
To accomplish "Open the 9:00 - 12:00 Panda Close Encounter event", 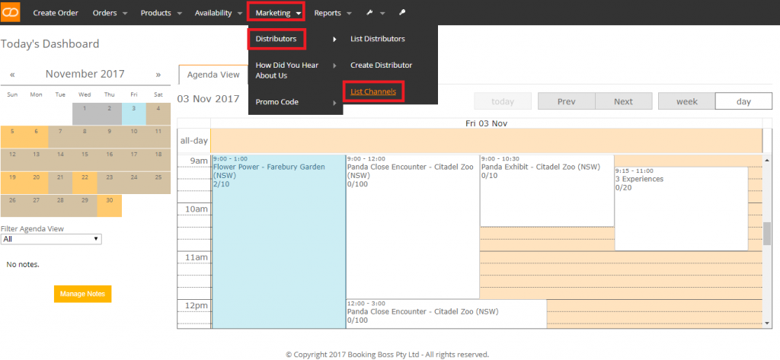I will point(413,226).
